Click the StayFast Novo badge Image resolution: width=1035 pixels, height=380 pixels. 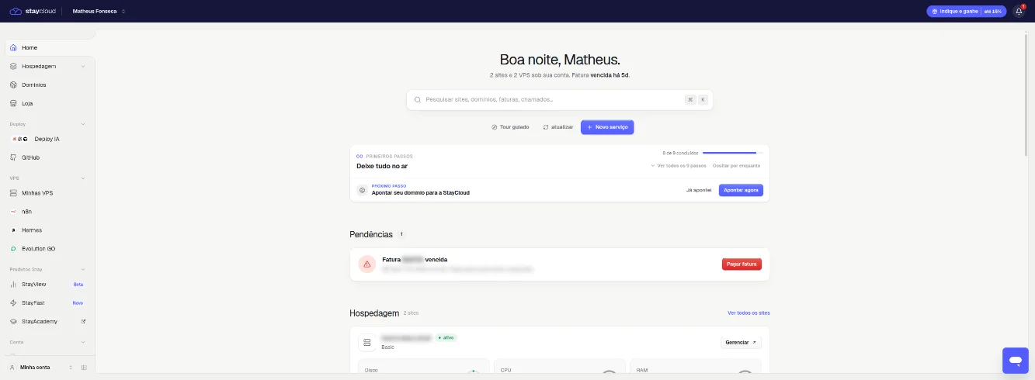(x=78, y=303)
